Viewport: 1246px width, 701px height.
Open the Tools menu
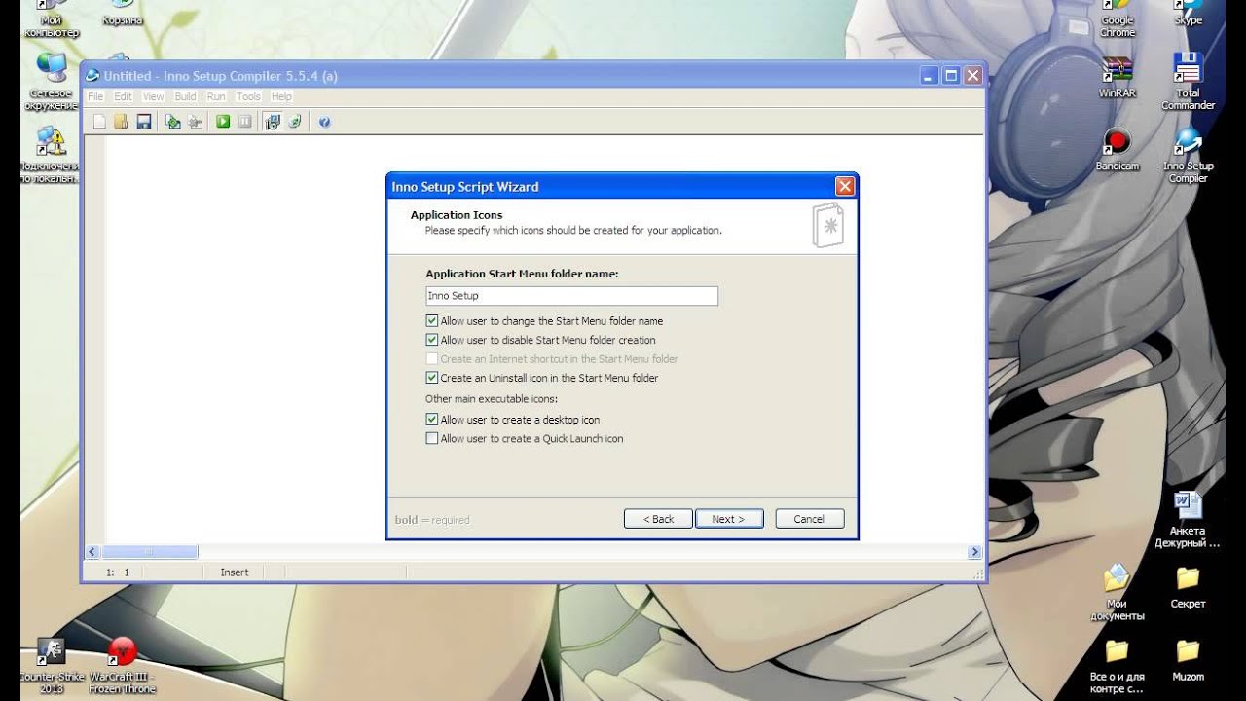click(248, 96)
